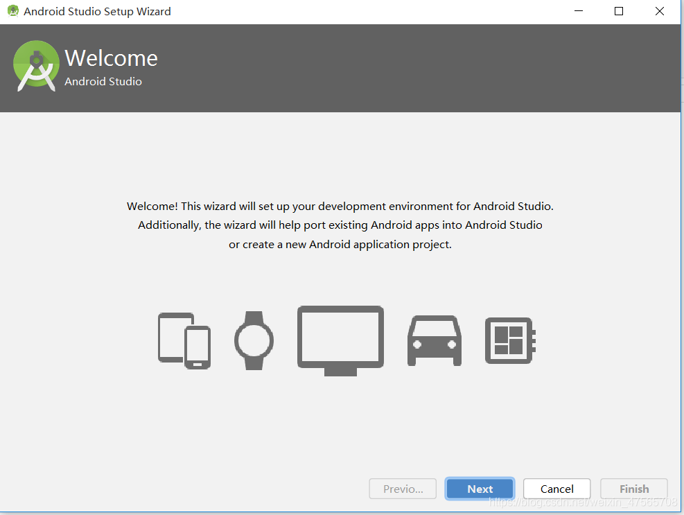Click the phone and tablet icon
Viewport: 684px width, 515px height.
point(184,341)
